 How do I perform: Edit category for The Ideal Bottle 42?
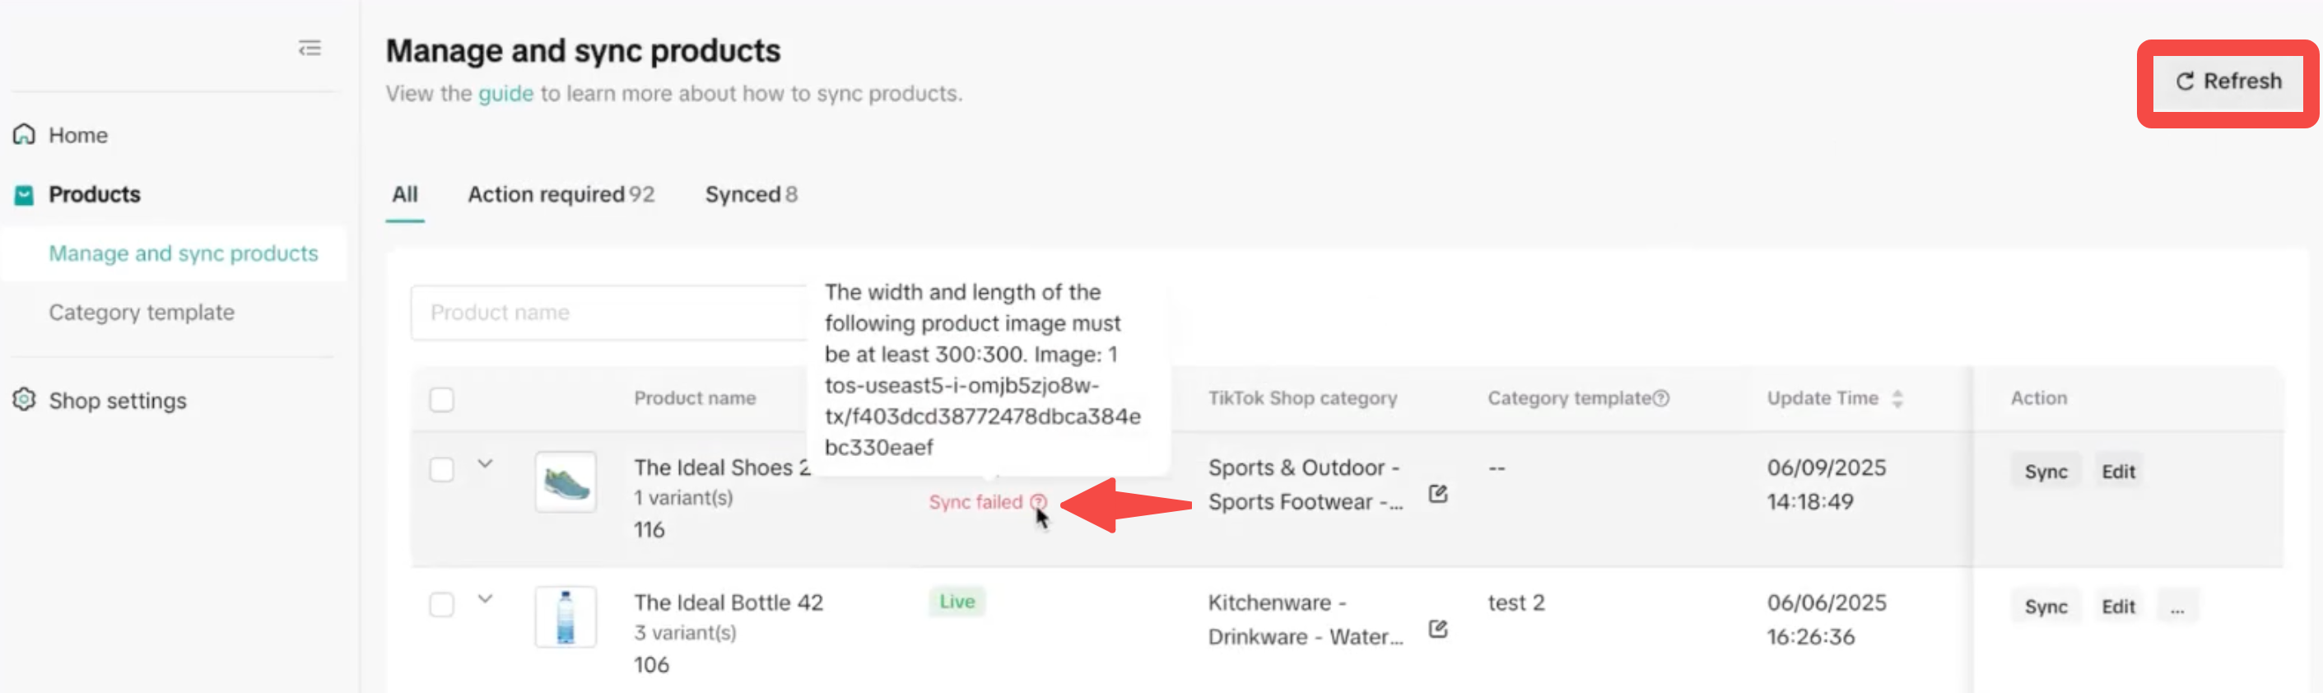pos(1437,629)
